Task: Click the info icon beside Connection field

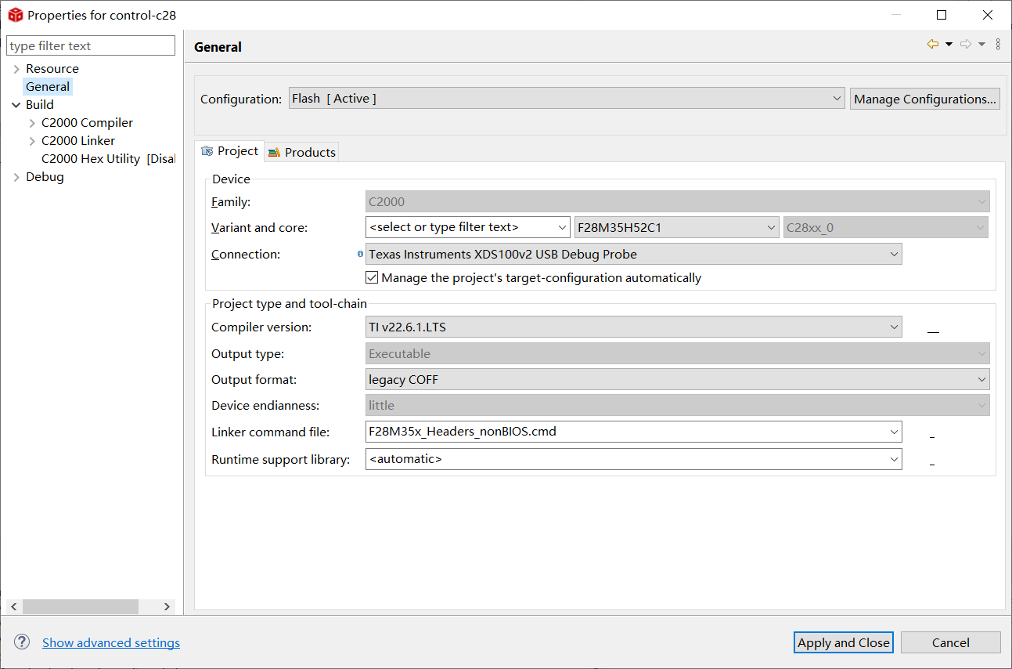Action: pos(360,254)
